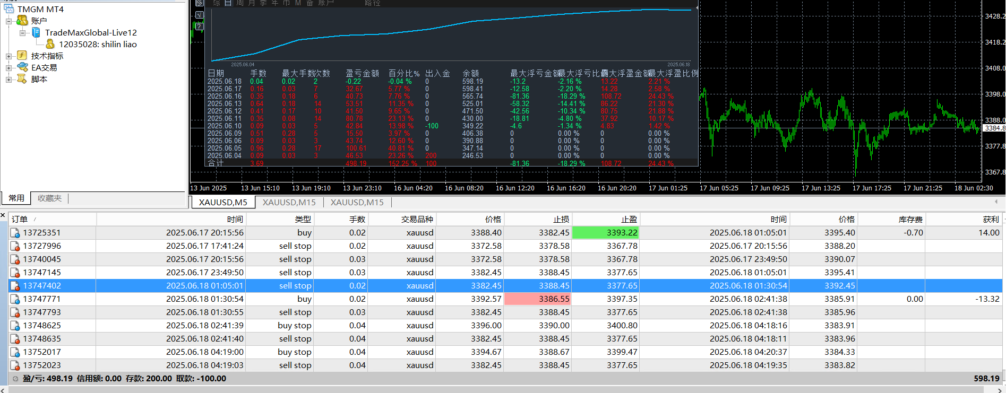Click the order icon for 13747771
The image size is (1006, 393).
click(15, 299)
